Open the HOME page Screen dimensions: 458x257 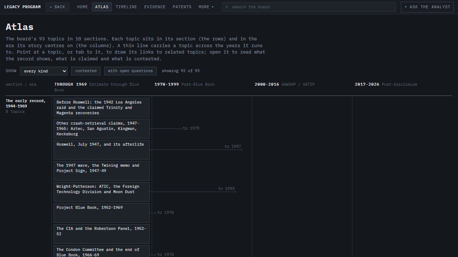82,7
